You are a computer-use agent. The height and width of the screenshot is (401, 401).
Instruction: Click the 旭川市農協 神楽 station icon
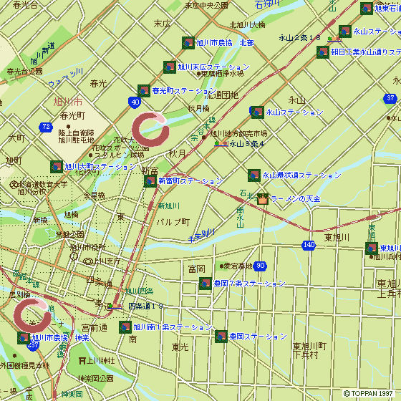(24, 338)
